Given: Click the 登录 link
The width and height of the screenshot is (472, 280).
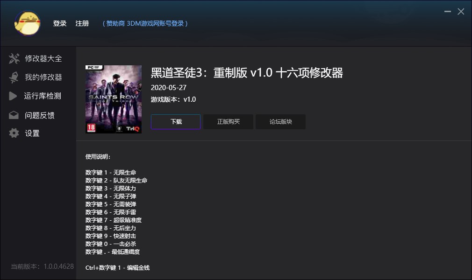Looking at the screenshot, I should (x=60, y=23).
